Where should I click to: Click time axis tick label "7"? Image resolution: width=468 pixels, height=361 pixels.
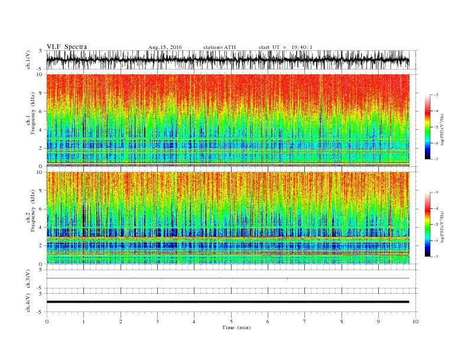pos(305,321)
